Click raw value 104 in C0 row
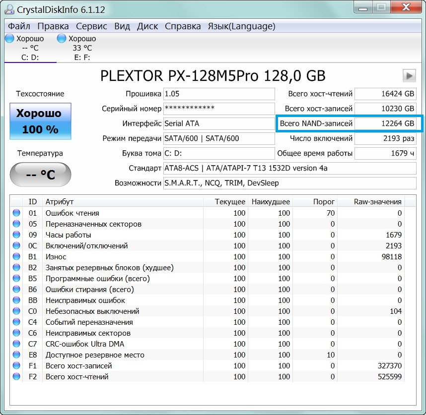The width and height of the screenshot is (426, 415). pyautogui.click(x=396, y=311)
